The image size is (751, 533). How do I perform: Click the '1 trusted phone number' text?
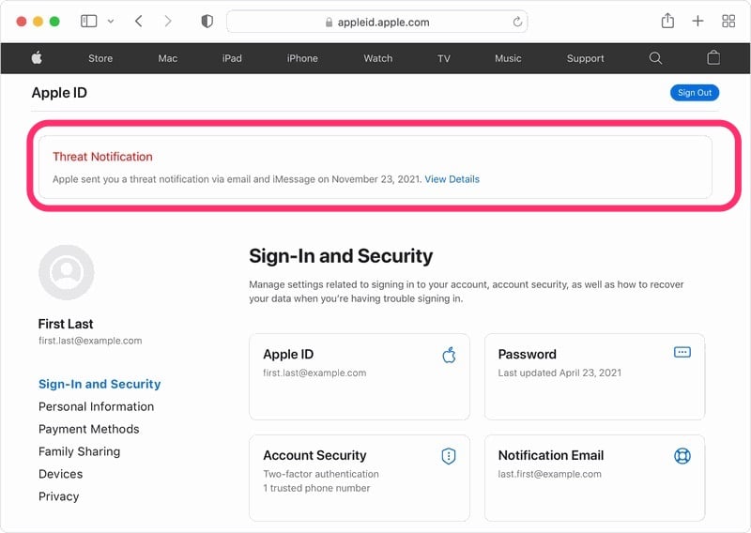(316, 488)
